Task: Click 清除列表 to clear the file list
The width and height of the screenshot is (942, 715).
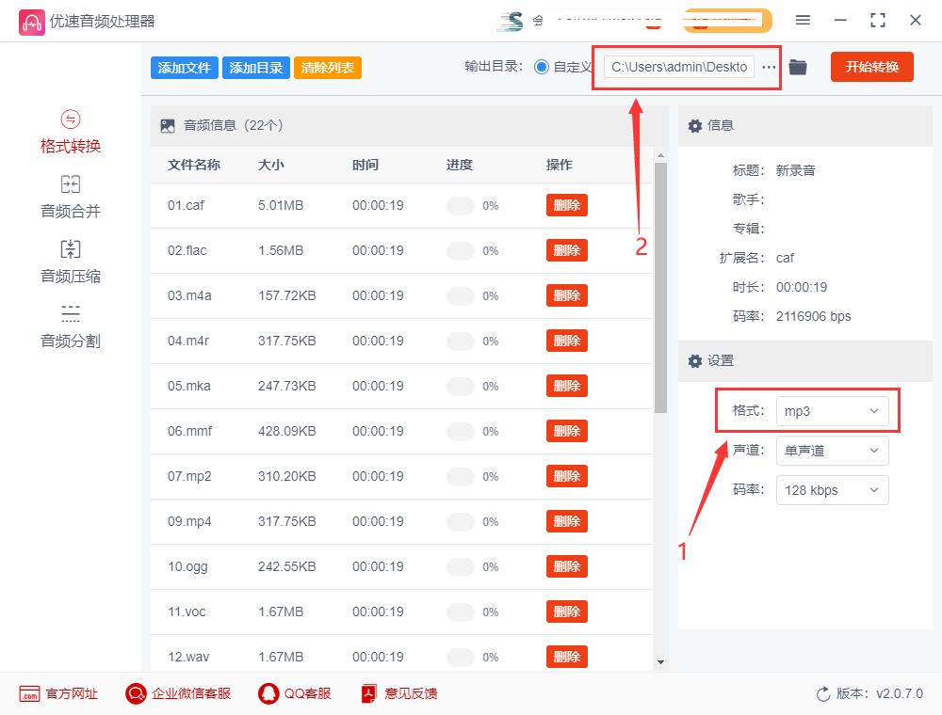Action: 327,67
